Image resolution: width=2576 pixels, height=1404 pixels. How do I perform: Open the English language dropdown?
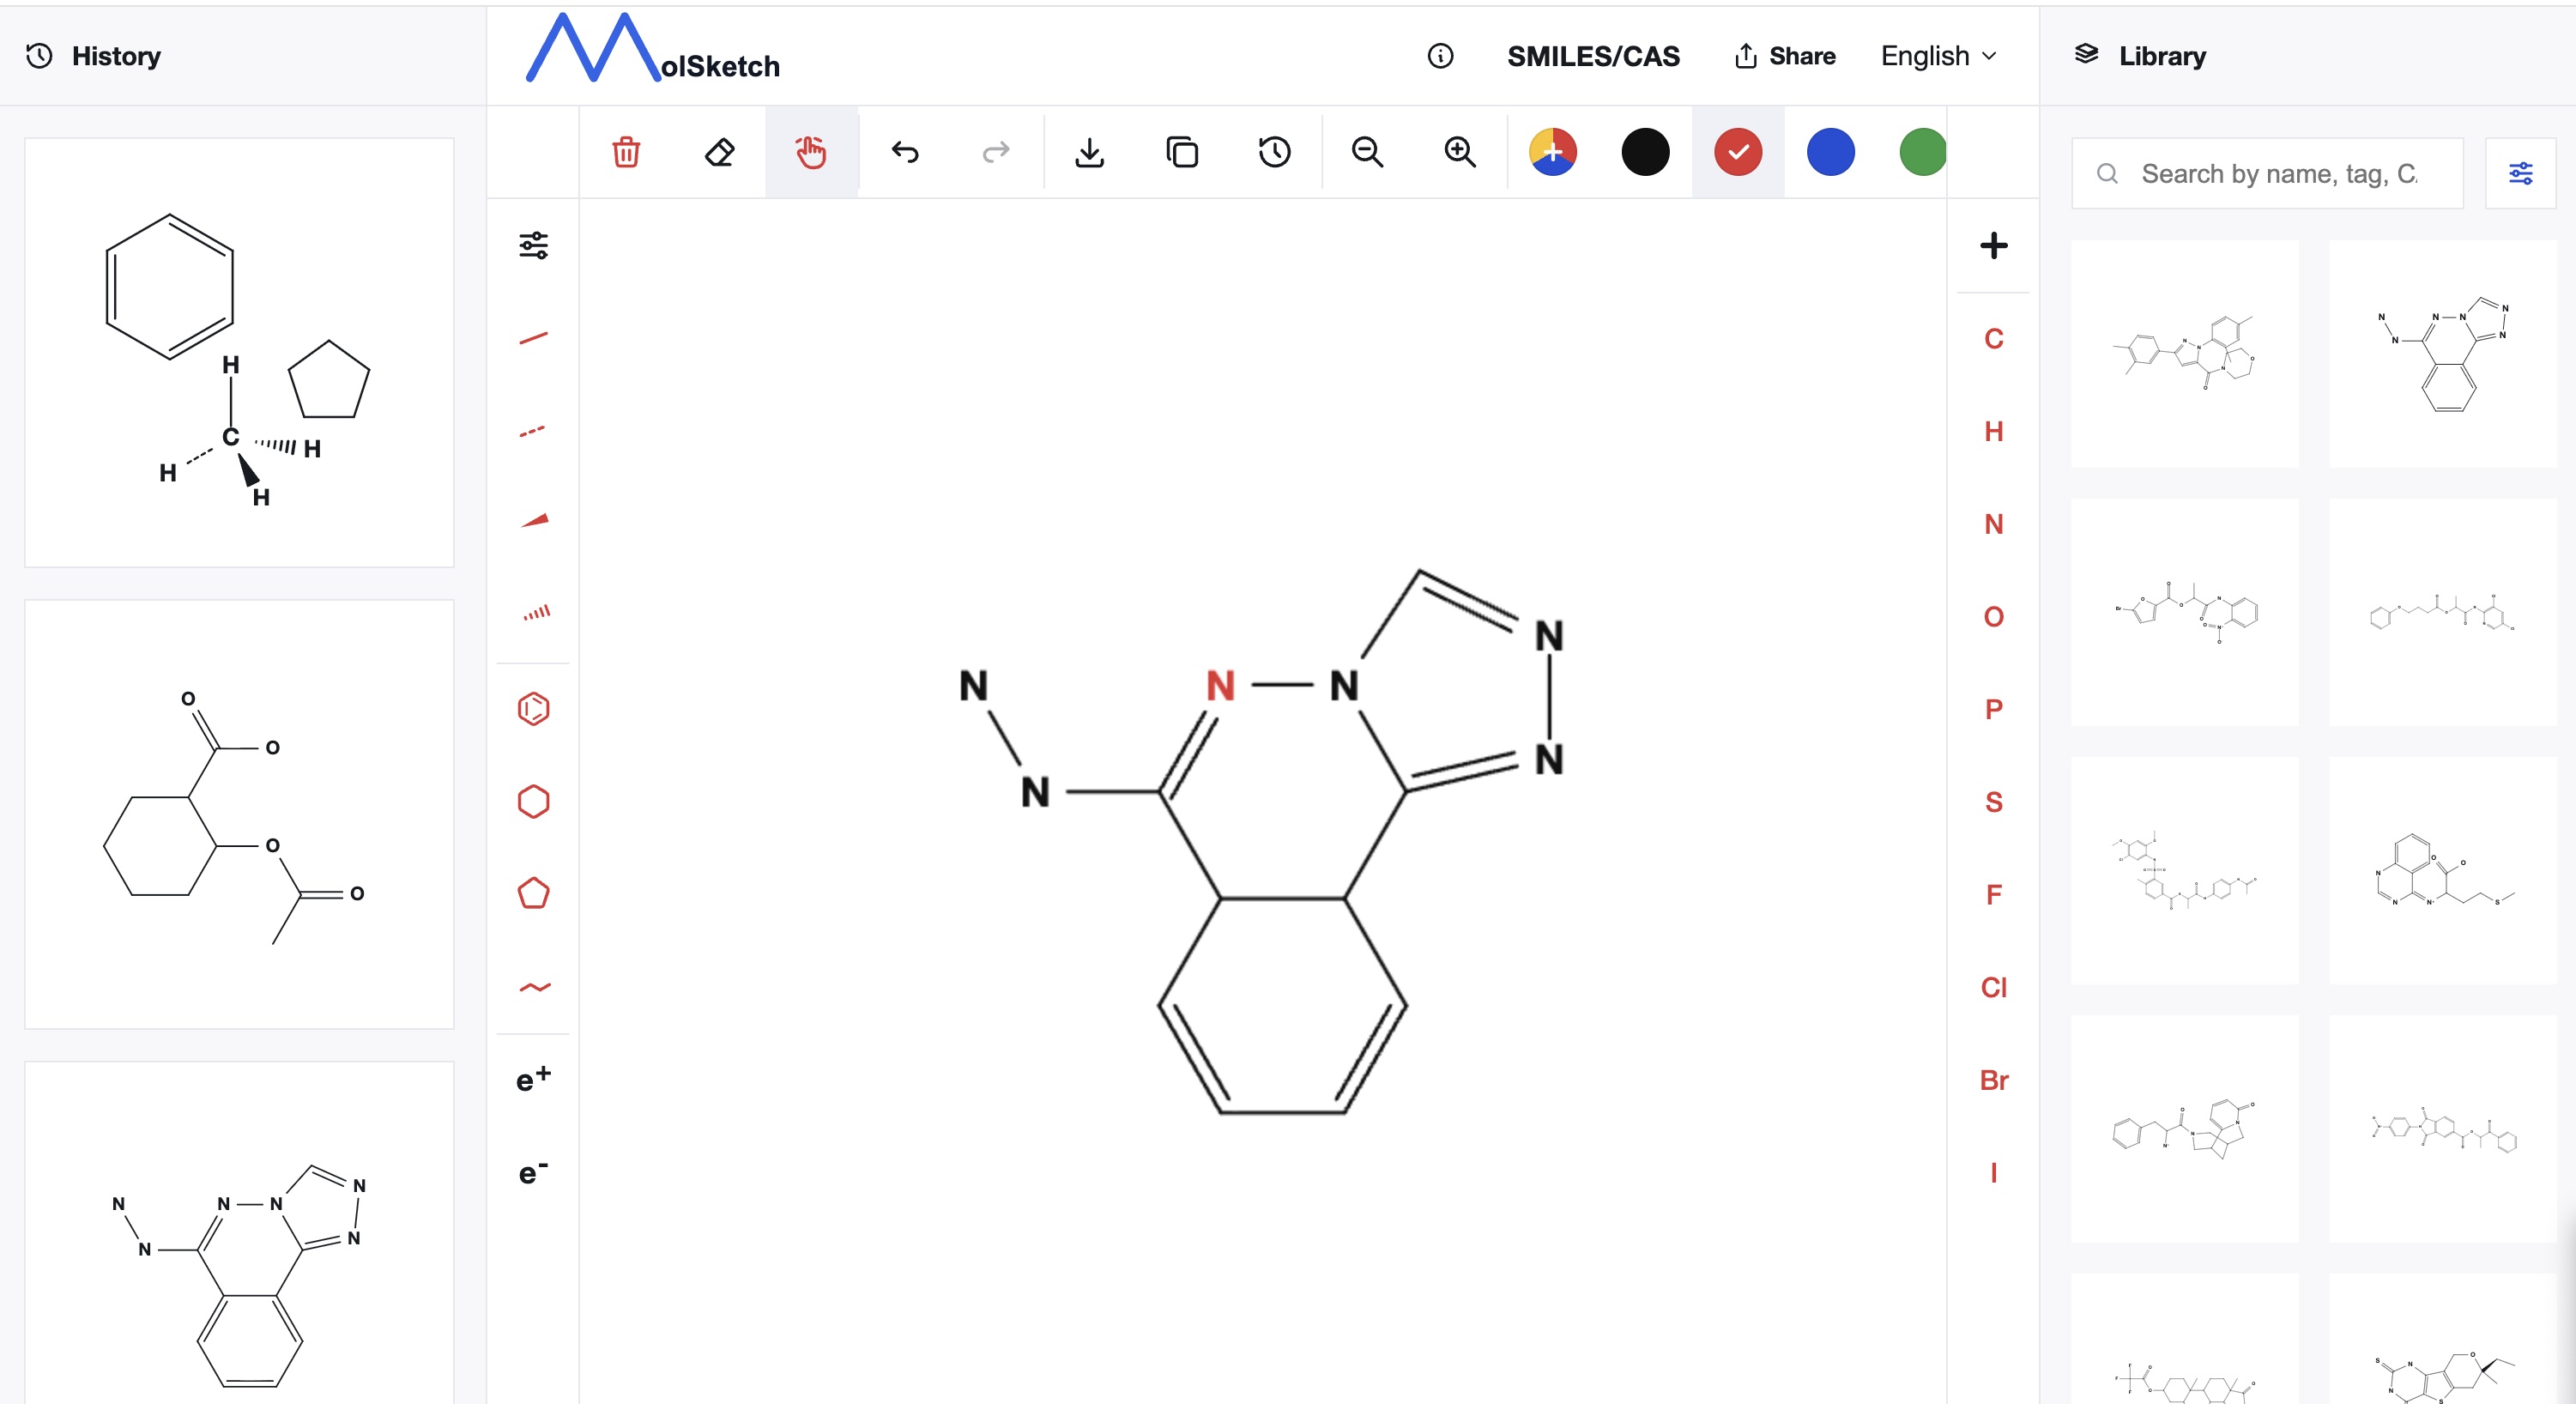1937,56
